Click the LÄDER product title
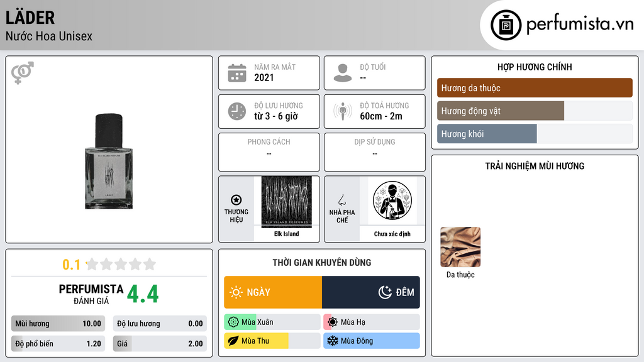644x362 pixels. pyautogui.click(x=30, y=18)
